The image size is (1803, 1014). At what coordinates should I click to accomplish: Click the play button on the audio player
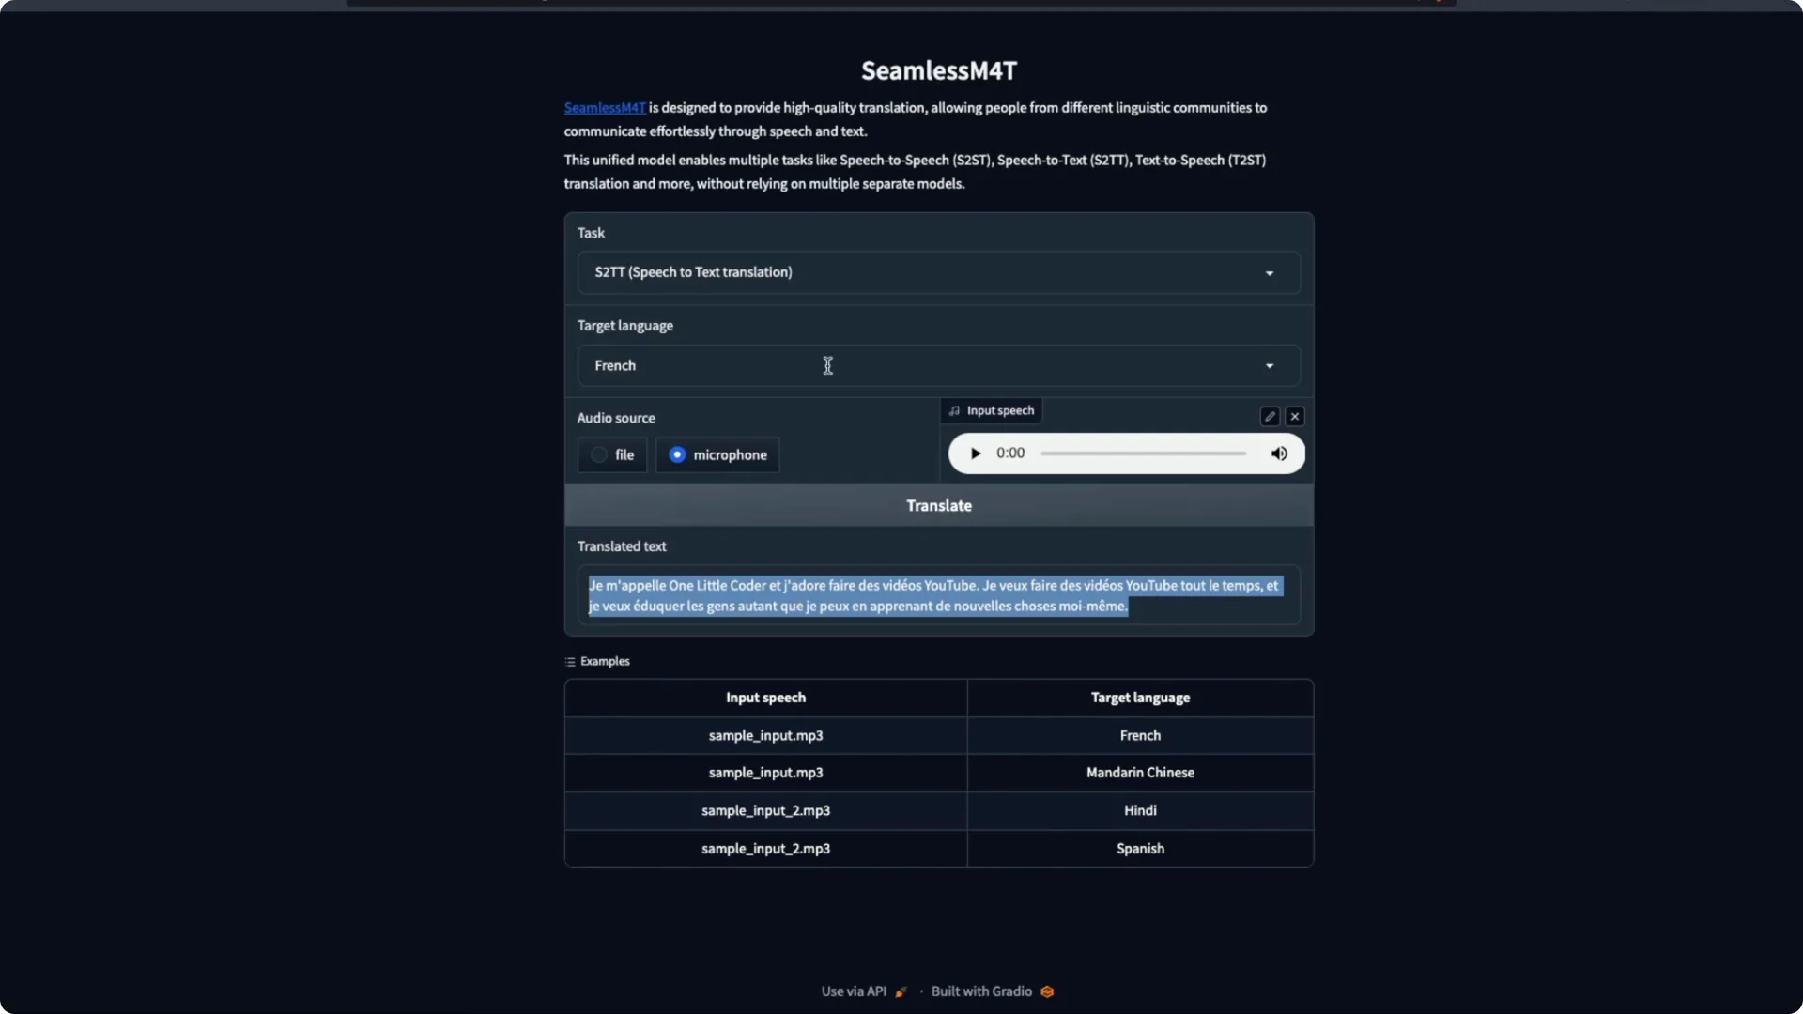click(976, 453)
